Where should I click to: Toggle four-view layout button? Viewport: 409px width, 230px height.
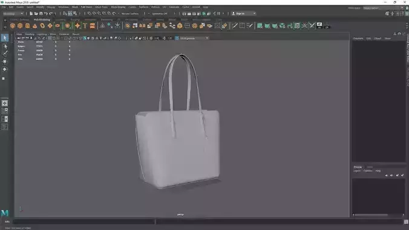[x=5, y=111]
